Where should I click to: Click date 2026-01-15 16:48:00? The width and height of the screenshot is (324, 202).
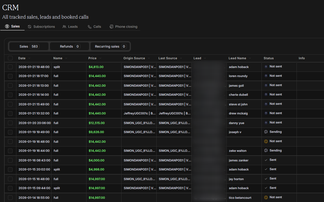point(34,179)
